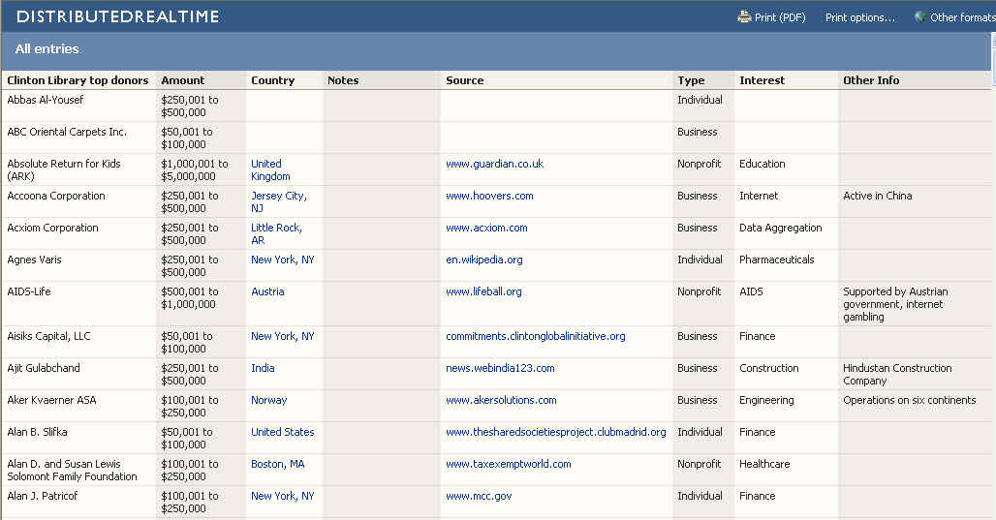Open Print options dialog
Viewport: 996px width, 520px height.
(x=859, y=17)
